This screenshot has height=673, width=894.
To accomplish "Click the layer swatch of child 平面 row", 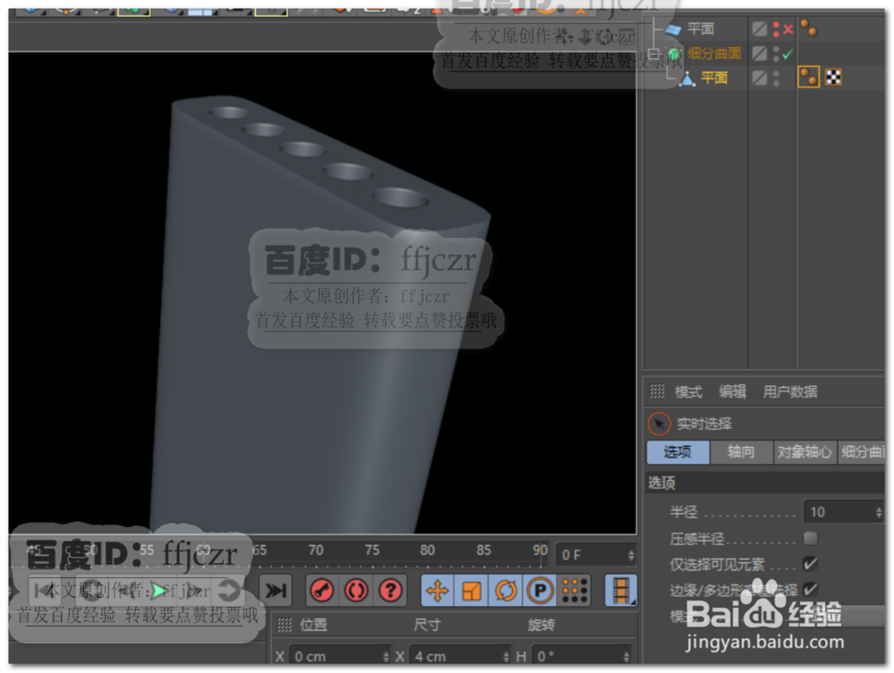I will pyautogui.click(x=759, y=78).
